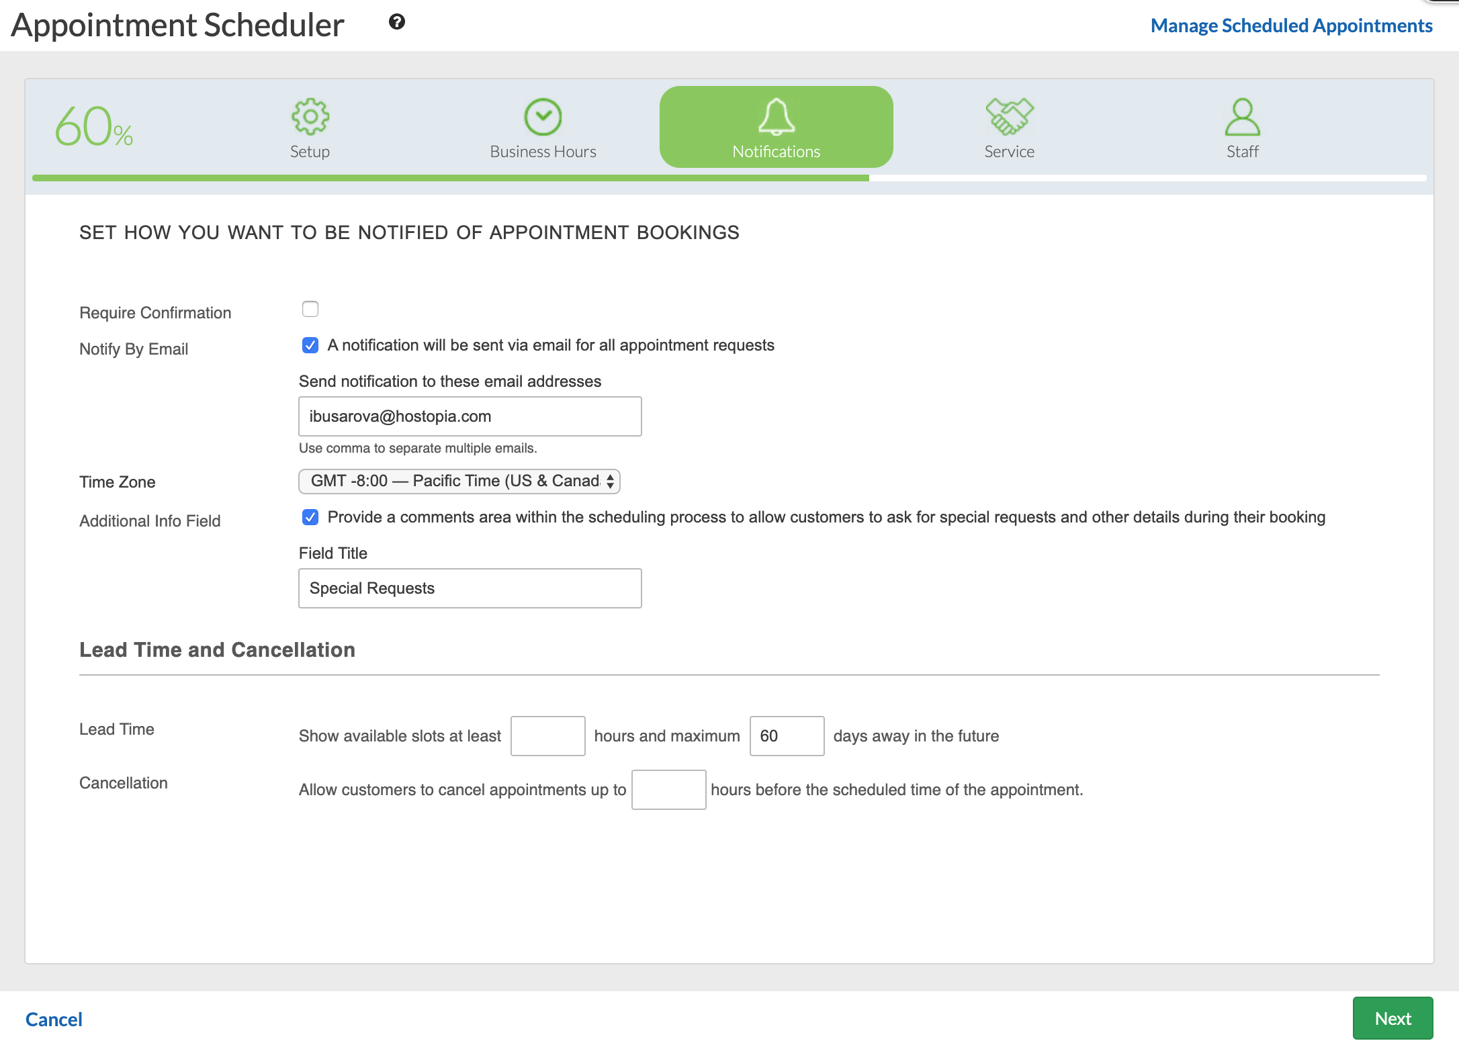Click the Service handshake icon
The width and height of the screenshot is (1459, 1045).
click(x=1009, y=117)
